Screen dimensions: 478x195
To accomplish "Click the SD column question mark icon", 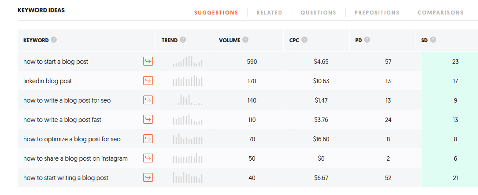I will tap(433, 40).
